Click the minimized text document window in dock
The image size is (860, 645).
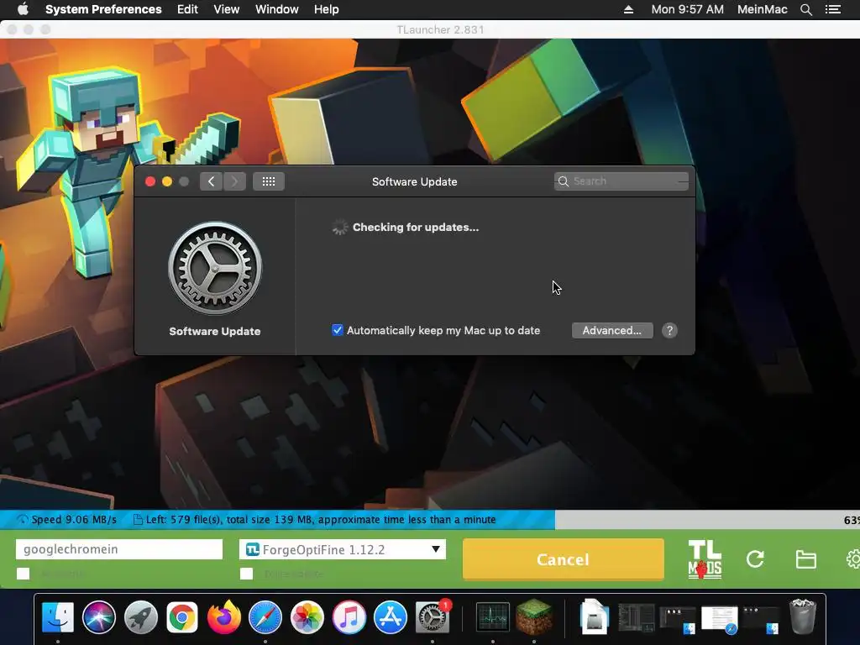click(x=720, y=619)
